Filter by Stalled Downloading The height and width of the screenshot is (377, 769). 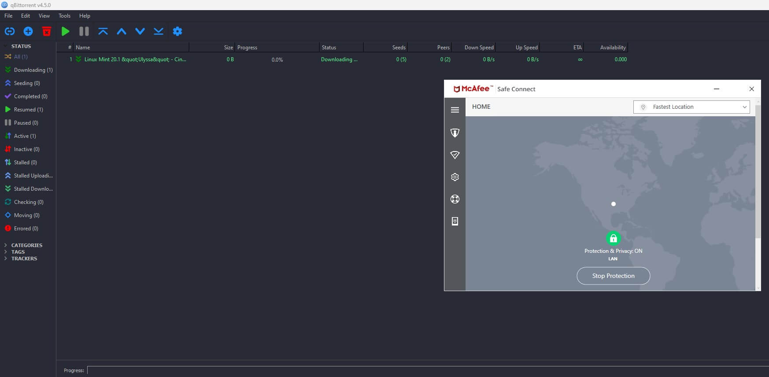click(29, 189)
